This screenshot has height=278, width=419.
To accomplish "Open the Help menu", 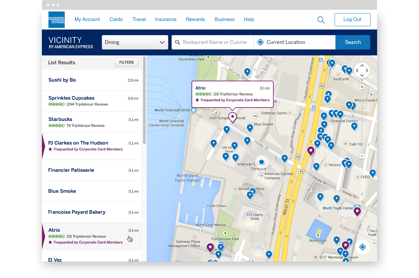I will (x=249, y=19).
